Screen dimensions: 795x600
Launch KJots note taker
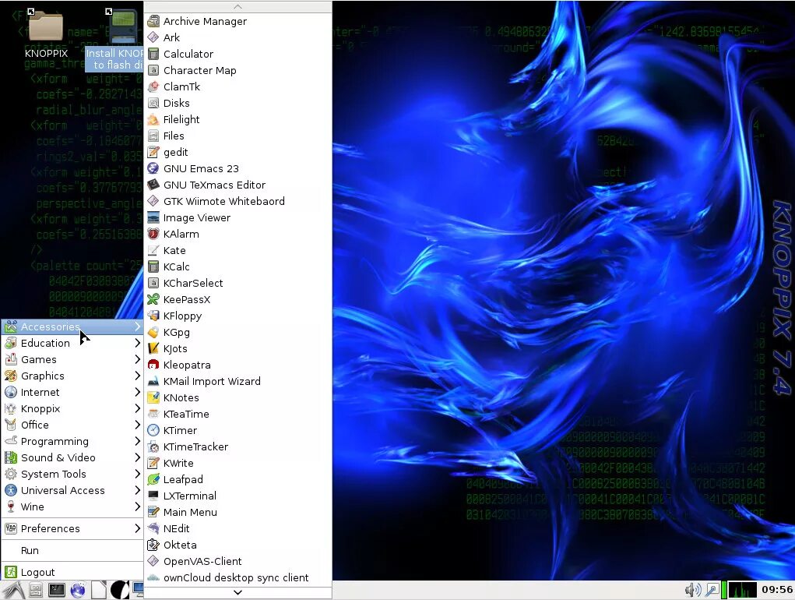[x=237, y=348]
